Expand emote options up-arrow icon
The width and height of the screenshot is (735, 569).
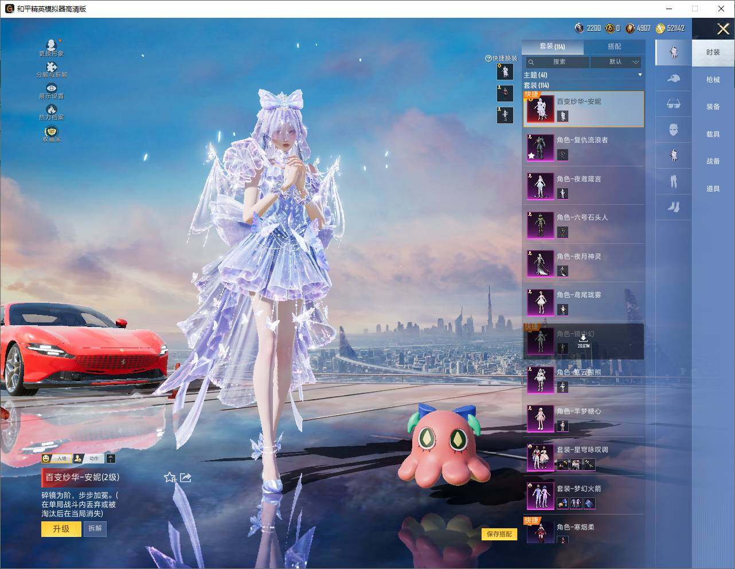point(111,458)
